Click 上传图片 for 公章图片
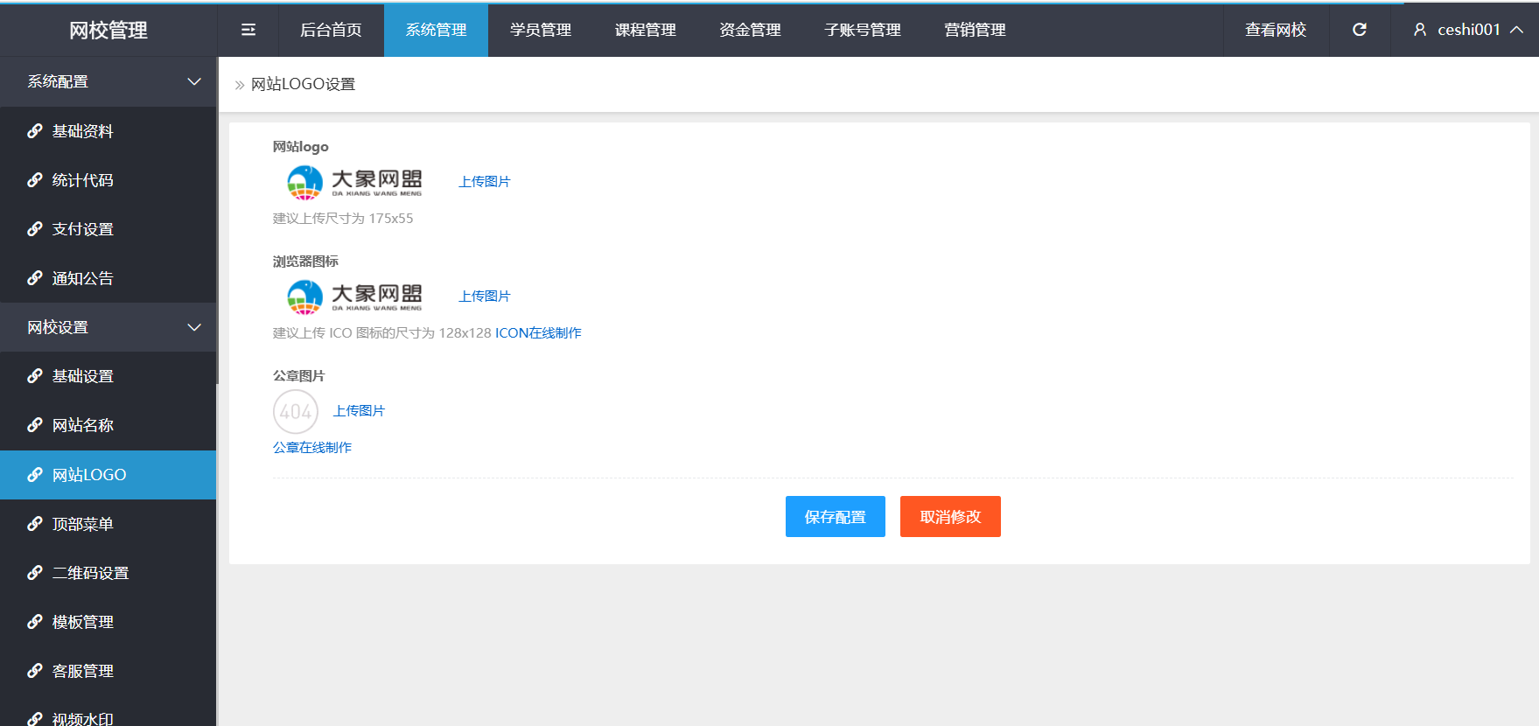Image resolution: width=1539 pixels, height=726 pixels. 359,411
